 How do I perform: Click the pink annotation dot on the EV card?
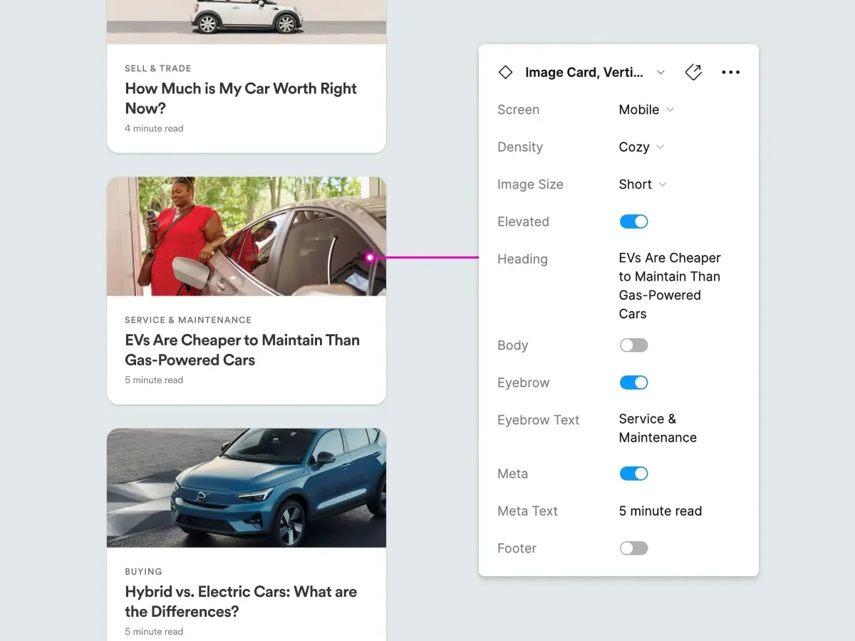370,257
